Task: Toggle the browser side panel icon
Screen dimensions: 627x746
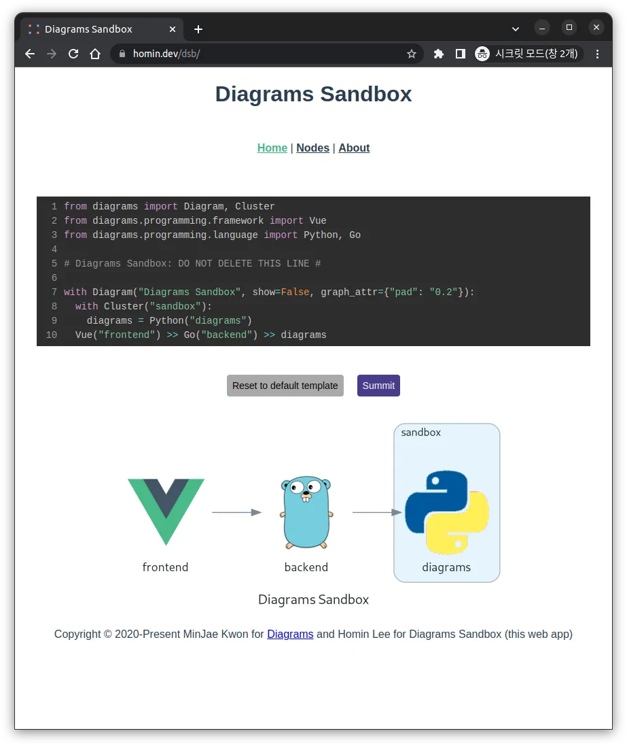Action: (460, 54)
